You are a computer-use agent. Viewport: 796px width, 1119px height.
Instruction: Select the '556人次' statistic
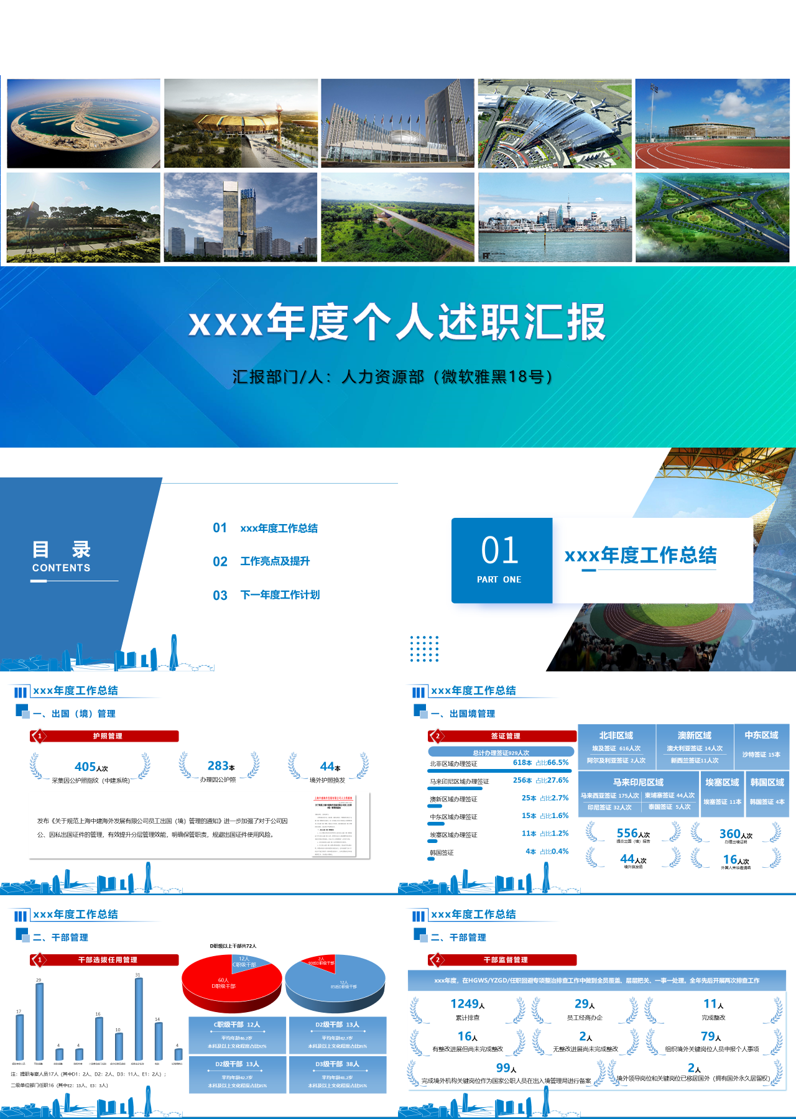tap(633, 833)
